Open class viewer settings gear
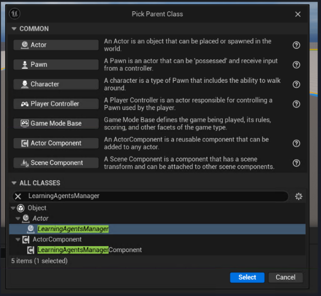 coord(298,196)
